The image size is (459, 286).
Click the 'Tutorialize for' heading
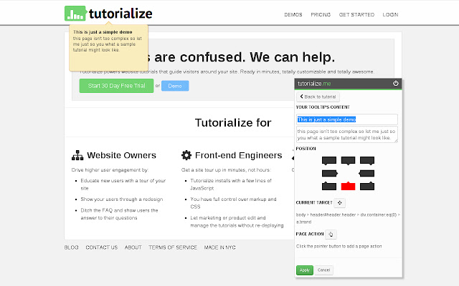[x=233, y=122]
